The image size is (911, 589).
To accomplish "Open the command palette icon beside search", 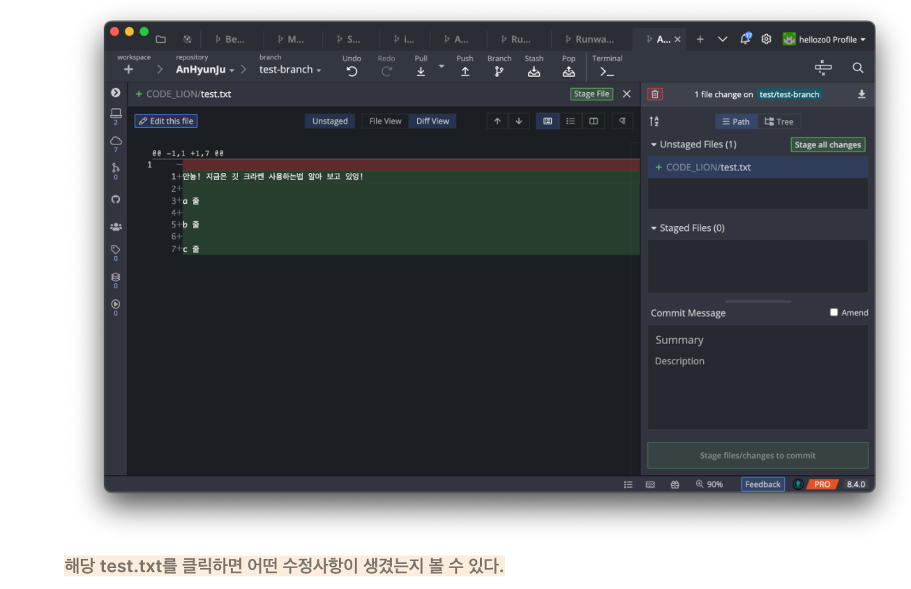I will point(823,68).
